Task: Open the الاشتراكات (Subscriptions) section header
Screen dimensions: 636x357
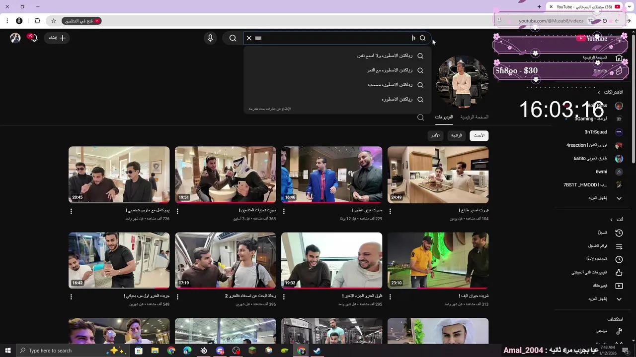Action: tap(610, 92)
